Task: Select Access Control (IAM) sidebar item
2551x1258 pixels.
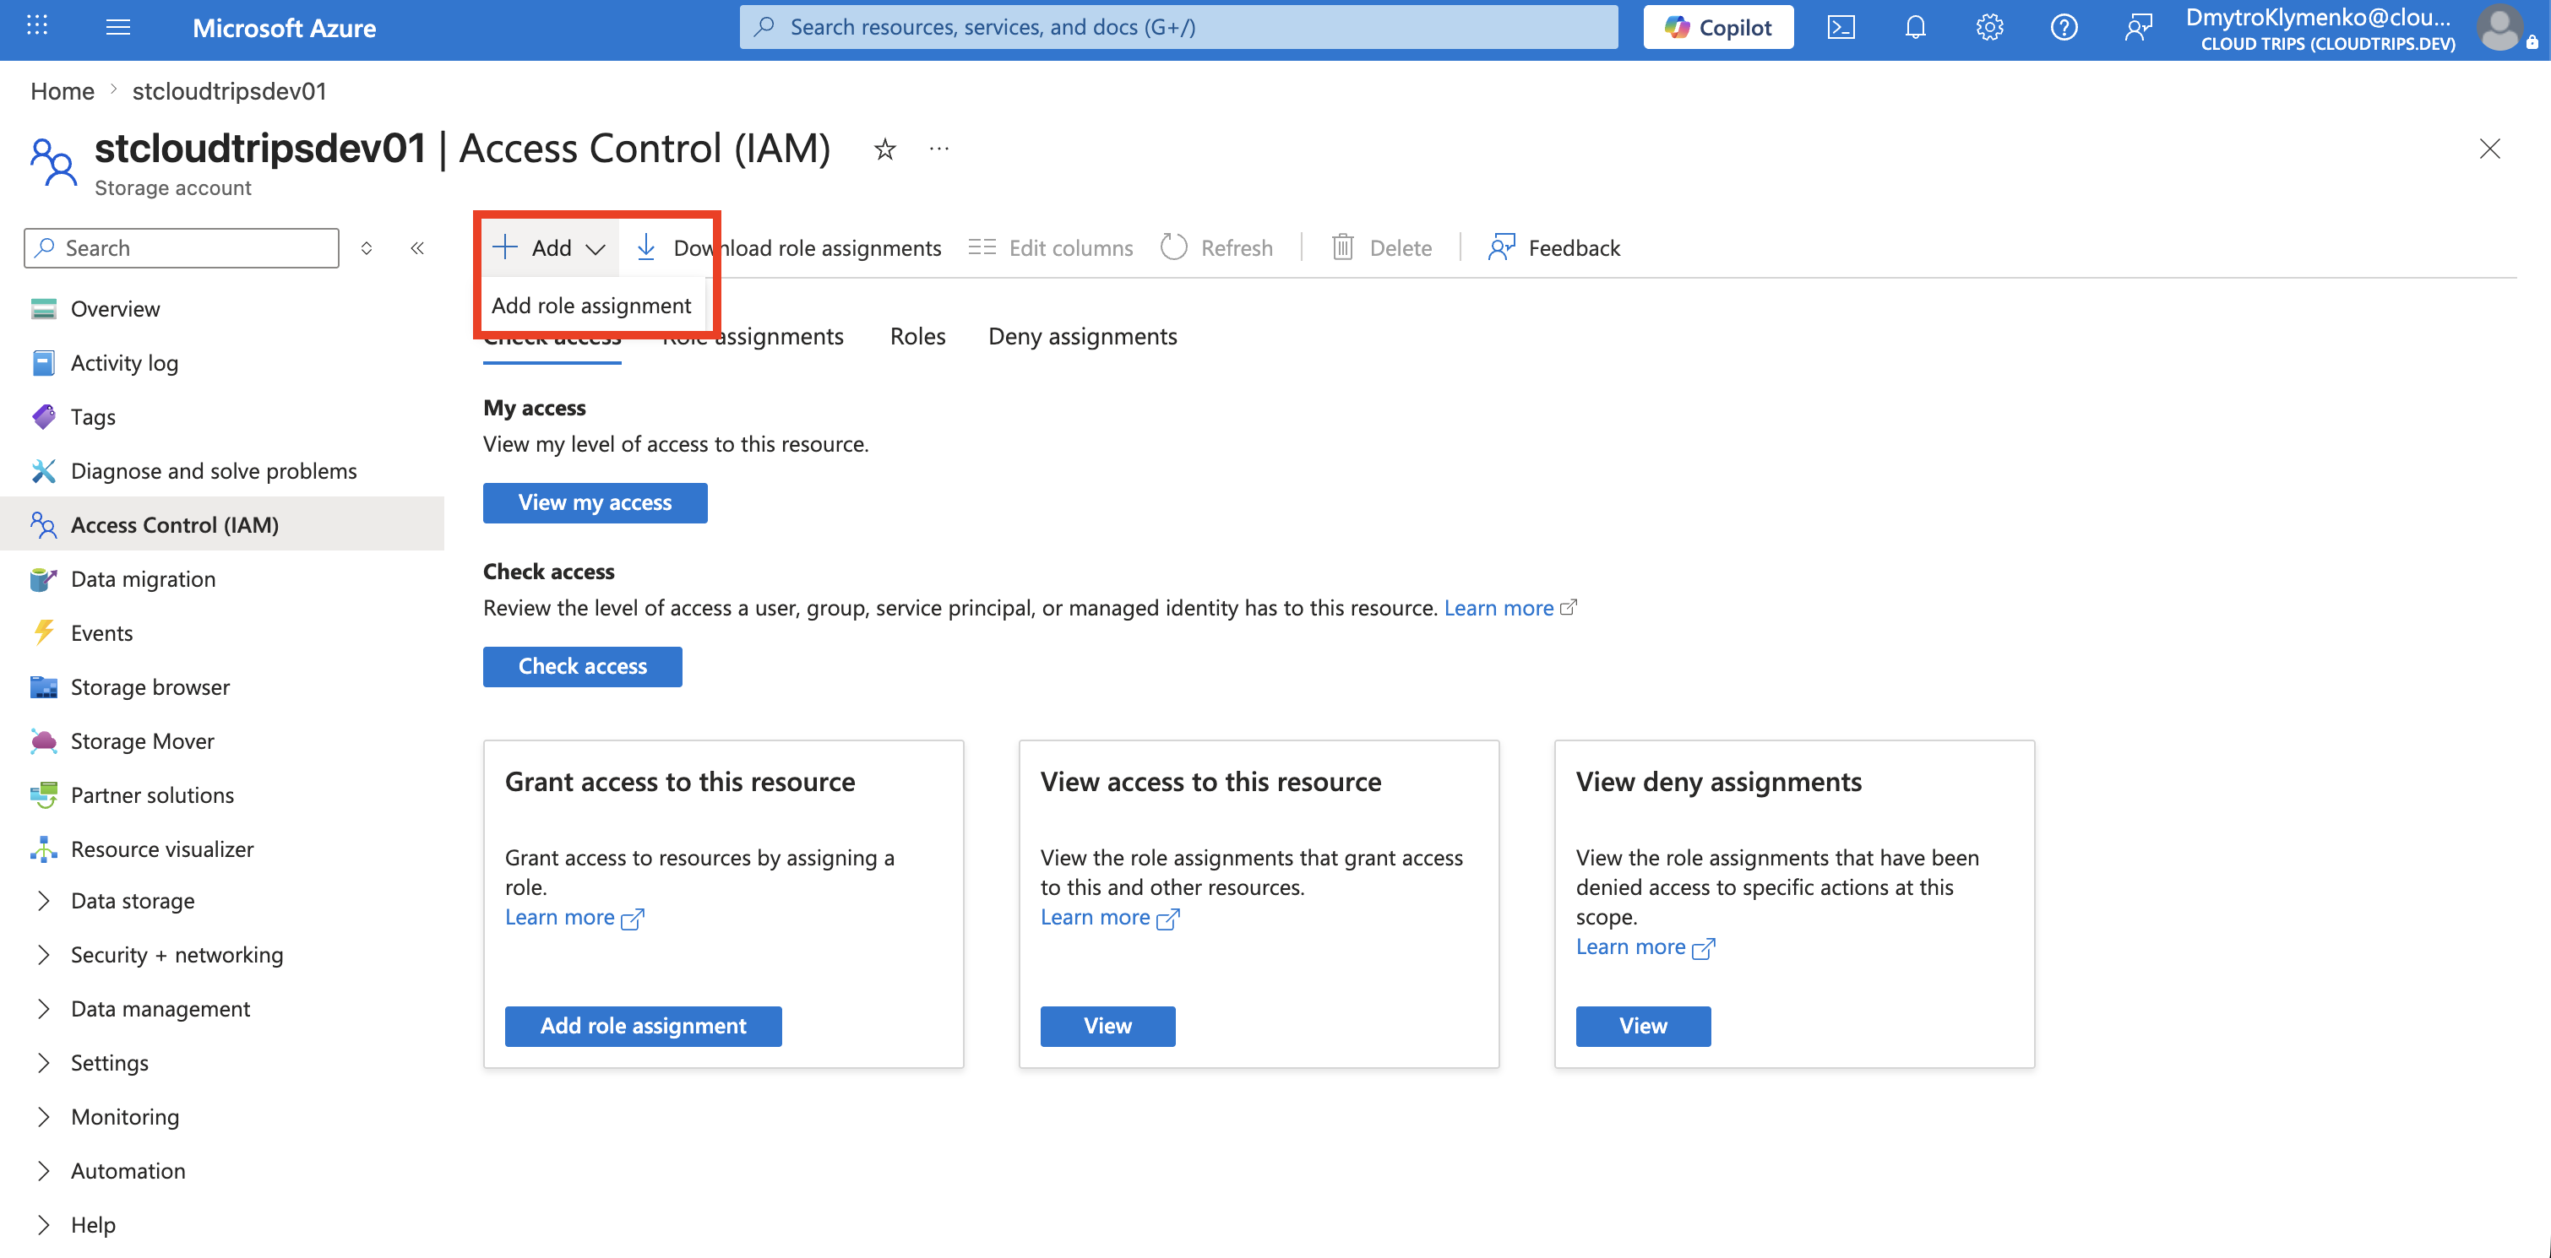Action: (222, 524)
